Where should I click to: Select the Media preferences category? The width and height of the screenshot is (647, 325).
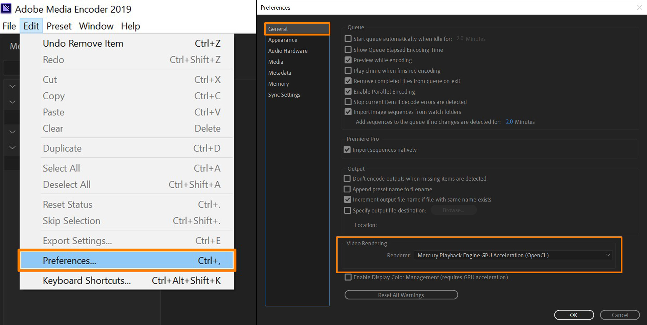(297, 62)
